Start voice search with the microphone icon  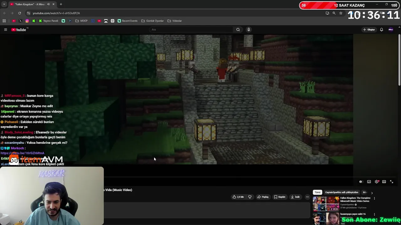tap(249, 30)
